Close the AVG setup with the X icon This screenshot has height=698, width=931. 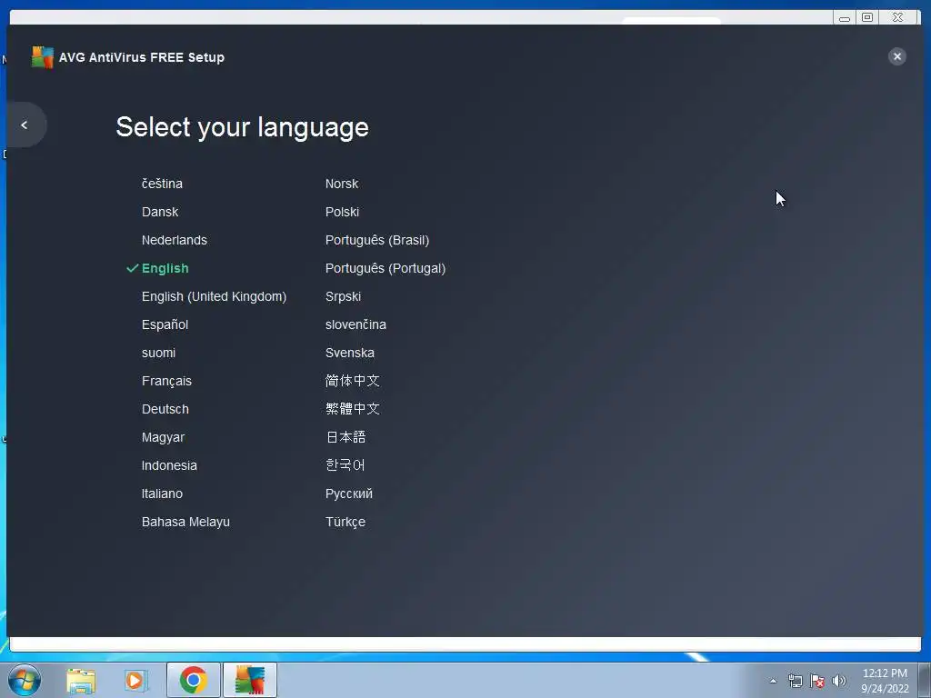point(896,56)
